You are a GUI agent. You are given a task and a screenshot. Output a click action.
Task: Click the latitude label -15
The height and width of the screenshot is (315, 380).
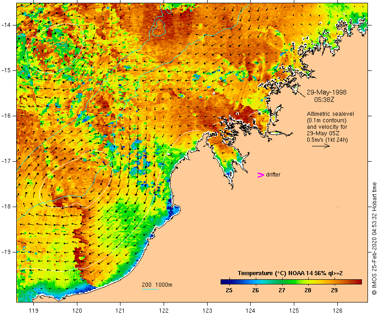[x=6, y=70]
